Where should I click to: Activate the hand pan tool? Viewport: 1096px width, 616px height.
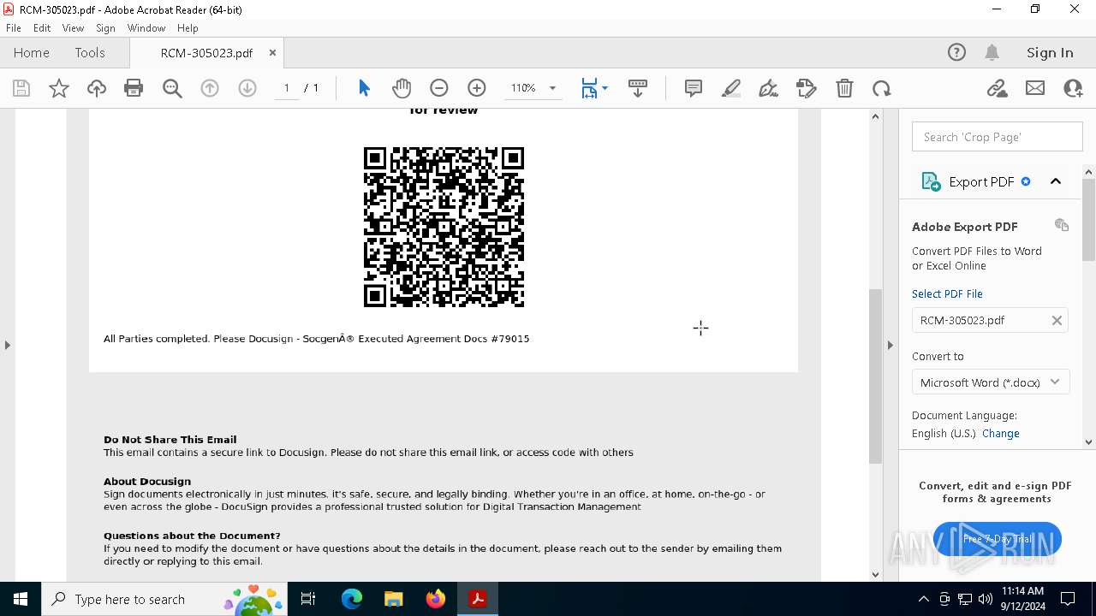click(402, 88)
